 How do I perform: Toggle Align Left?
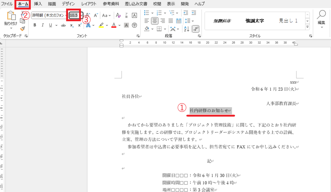tap(147, 21)
